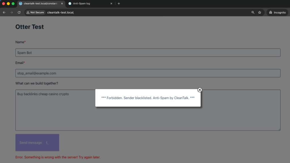Bookmark this page with the star icon

tap(260, 12)
